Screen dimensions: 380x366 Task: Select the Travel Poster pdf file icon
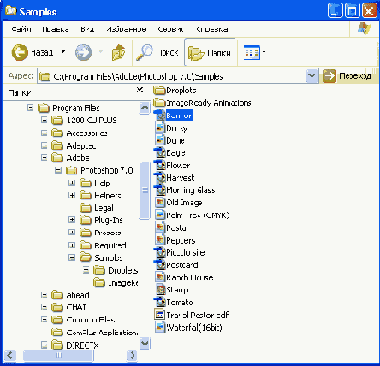tap(160, 315)
